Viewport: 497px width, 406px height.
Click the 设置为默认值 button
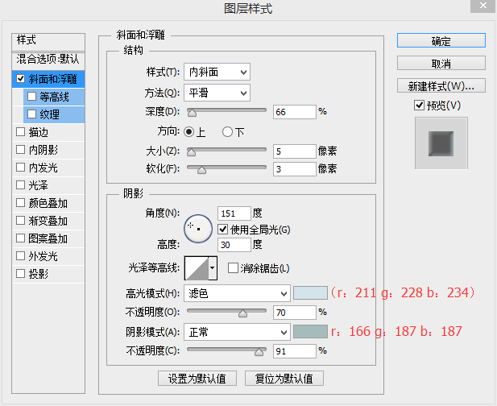(x=197, y=378)
